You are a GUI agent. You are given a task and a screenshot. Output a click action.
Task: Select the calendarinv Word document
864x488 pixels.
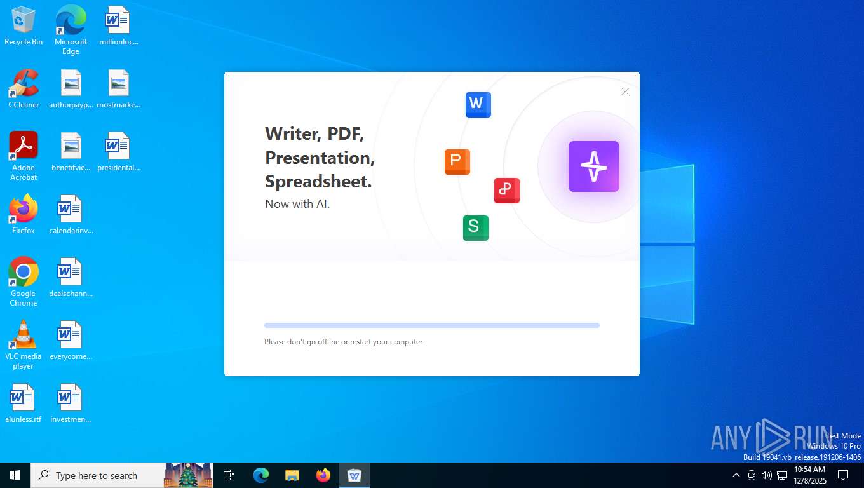71,215
